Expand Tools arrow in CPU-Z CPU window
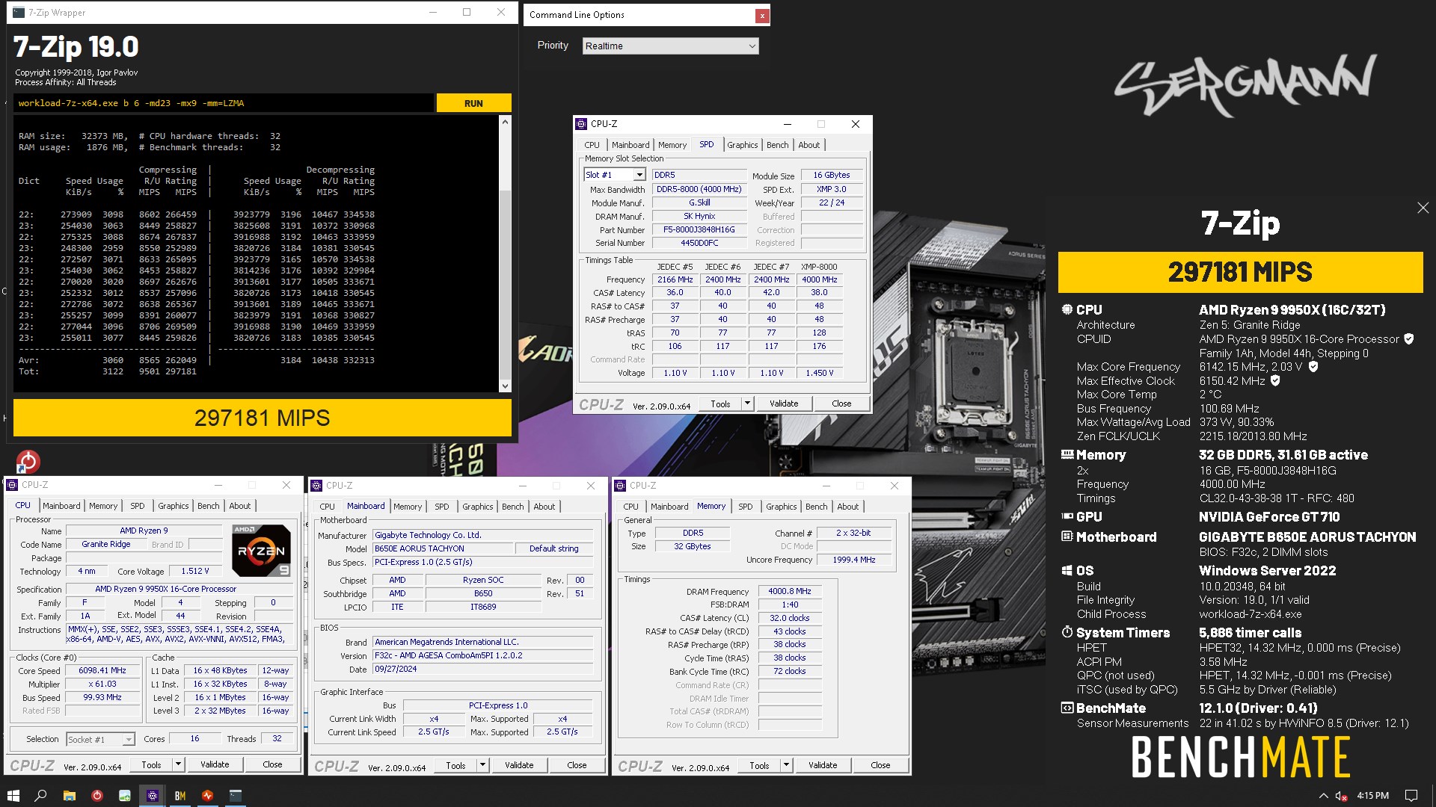 178,764
